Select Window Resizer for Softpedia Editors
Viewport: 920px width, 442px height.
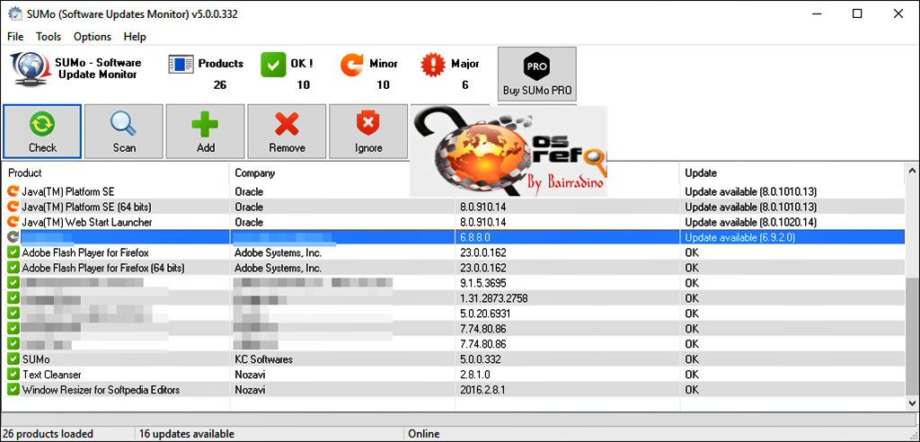pos(101,389)
